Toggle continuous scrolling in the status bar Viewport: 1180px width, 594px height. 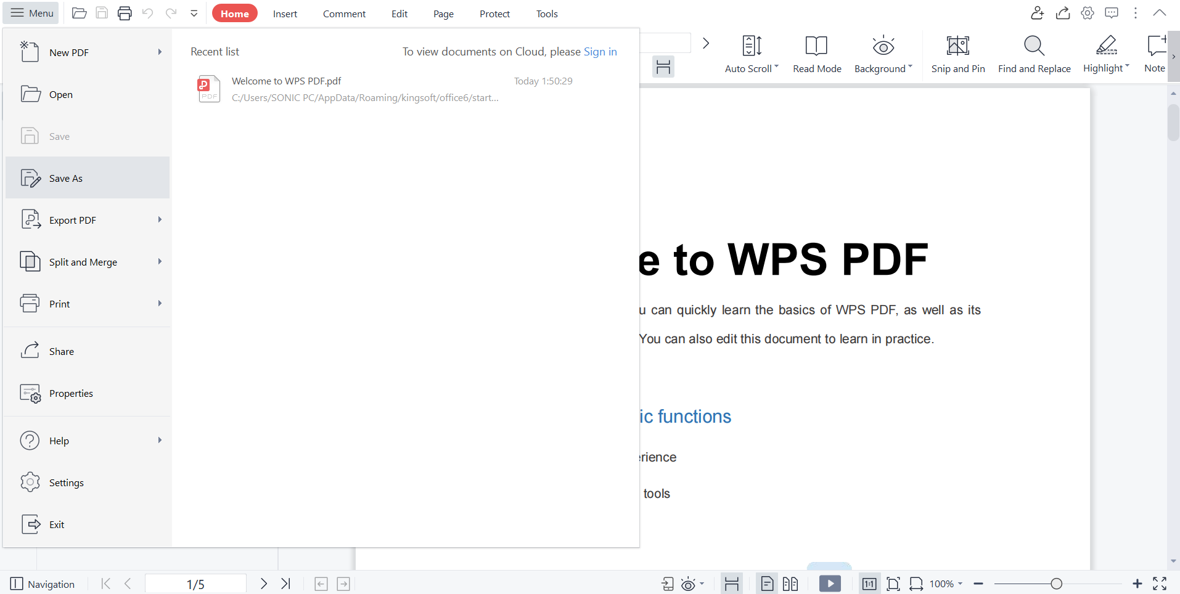click(732, 584)
